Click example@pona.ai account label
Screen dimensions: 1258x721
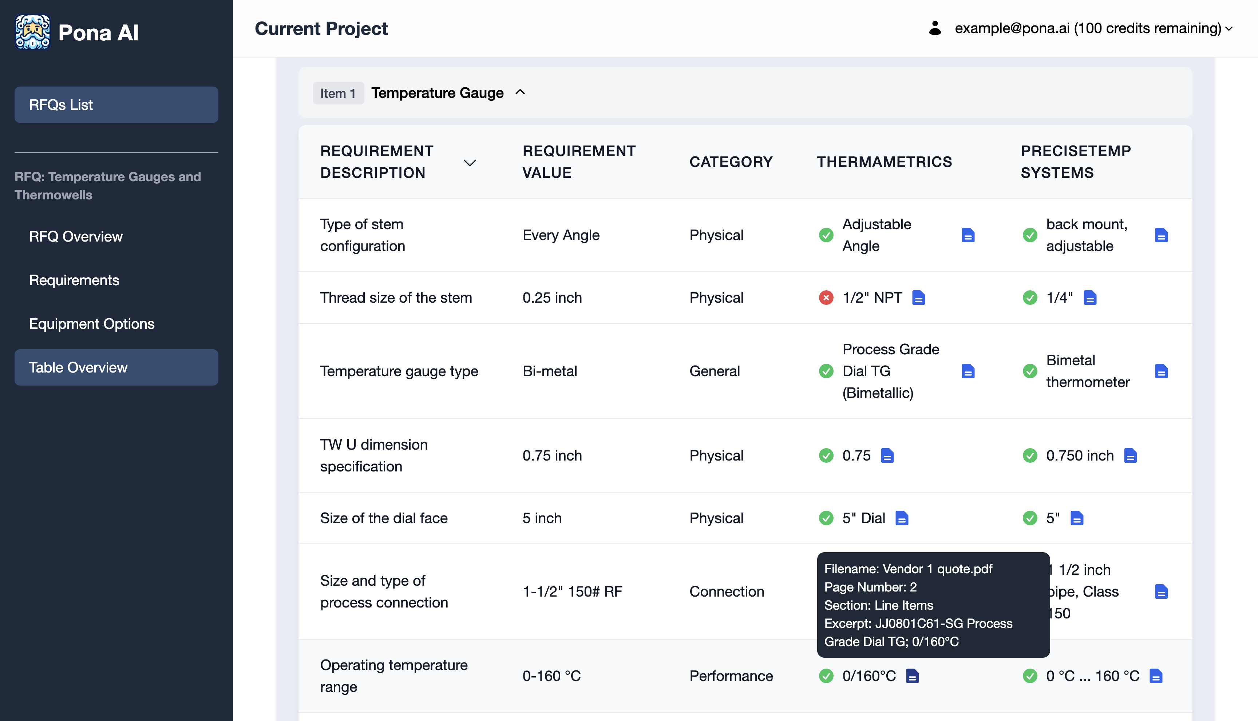pos(1088,28)
